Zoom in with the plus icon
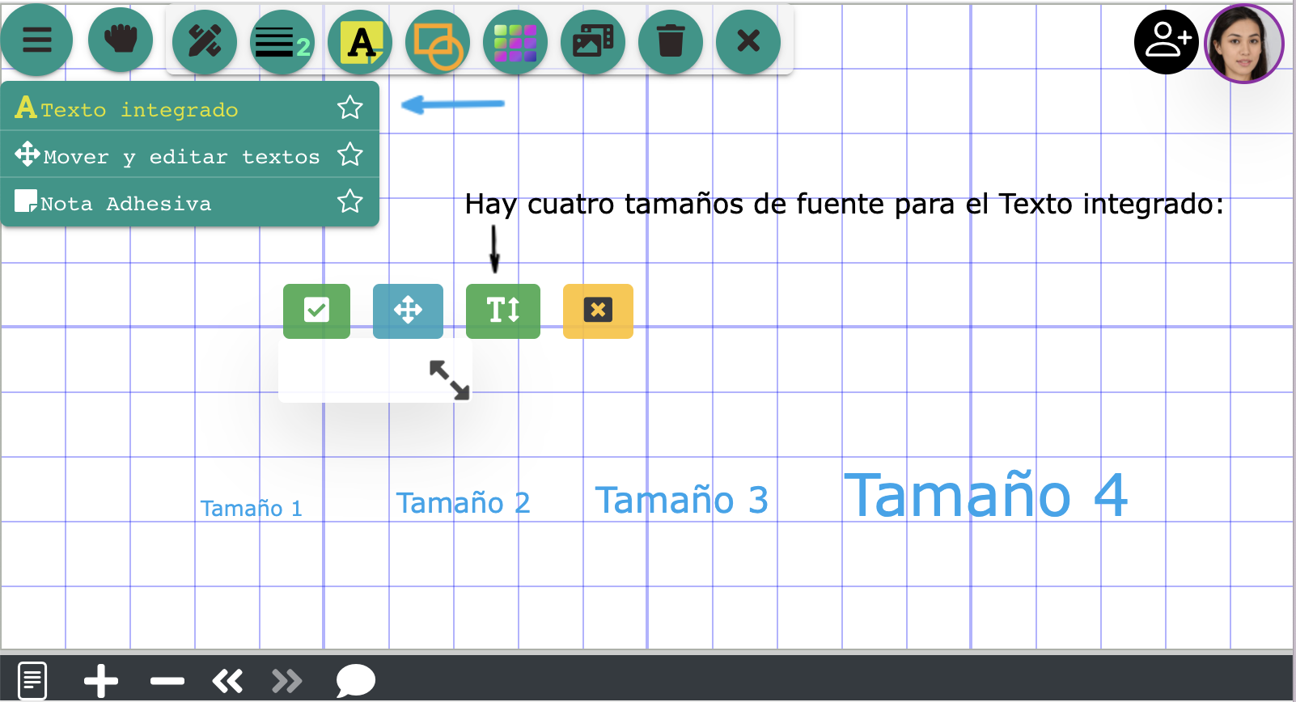This screenshot has height=702, width=1296. tap(101, 681)
